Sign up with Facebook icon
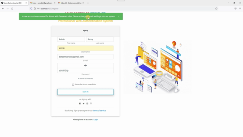 click(80, 104)
